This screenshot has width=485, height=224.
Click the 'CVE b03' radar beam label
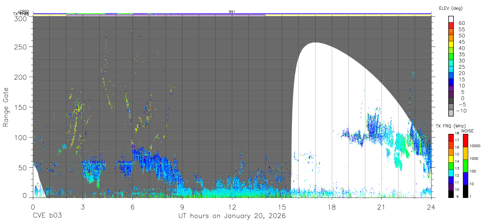tap(47, 216)
